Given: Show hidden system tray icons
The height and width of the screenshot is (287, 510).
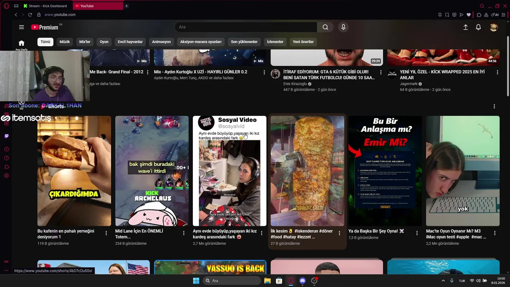Looking at the screenshot, I should [443, 281].
